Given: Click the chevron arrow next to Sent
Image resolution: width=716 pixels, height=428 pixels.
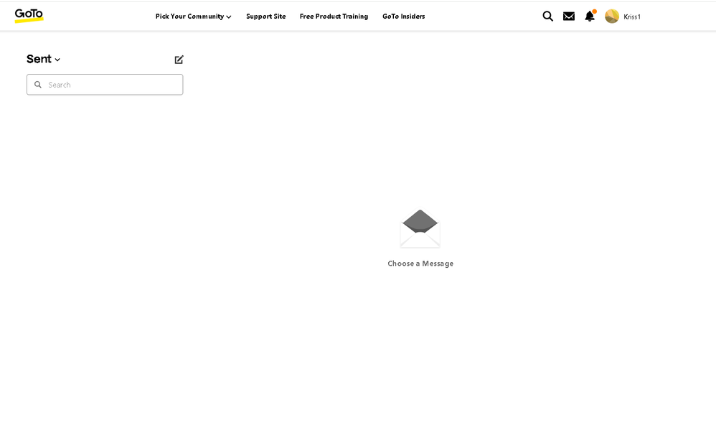Looking at the screenshot, I should tap(57, 60).
